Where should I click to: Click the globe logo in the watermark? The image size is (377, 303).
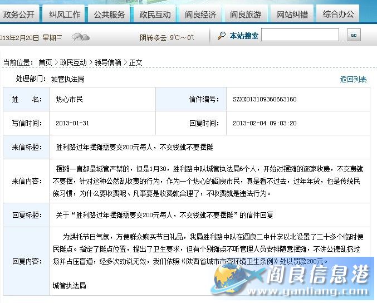pyautogui.click(x=233, y=277)
